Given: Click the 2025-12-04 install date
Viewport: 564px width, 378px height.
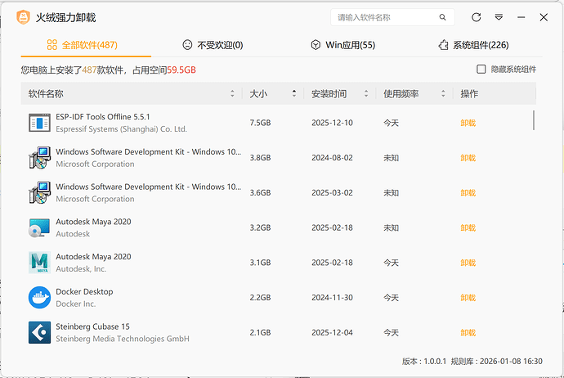Looking at the screenshot, I should click(332, 332).
